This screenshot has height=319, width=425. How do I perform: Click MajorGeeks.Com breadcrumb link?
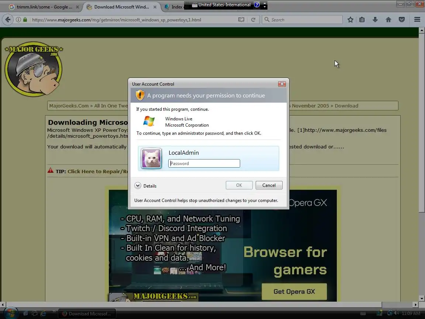pyautogui.click(x=69, y=106)
